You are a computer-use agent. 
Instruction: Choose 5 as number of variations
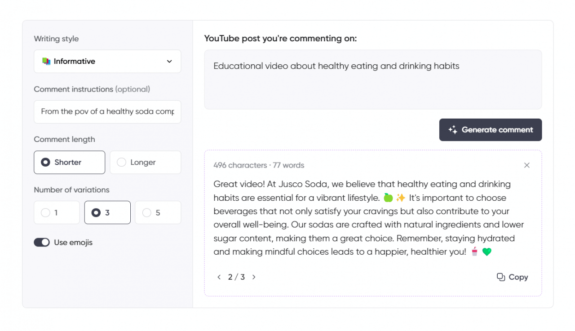pyautogui.click(x=158, y=212)
